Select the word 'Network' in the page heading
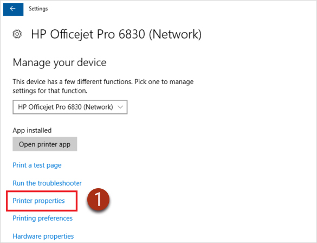 (175, 34)
